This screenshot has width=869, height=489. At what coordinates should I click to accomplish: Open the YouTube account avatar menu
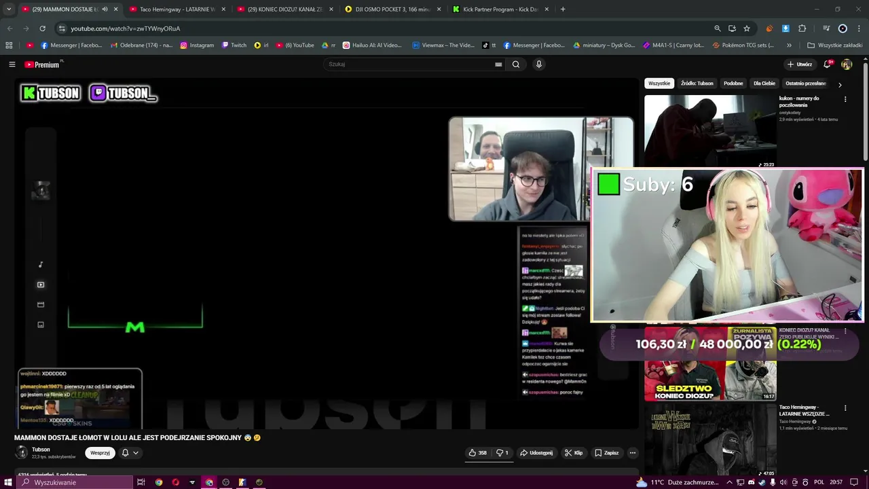coord(846,65)
